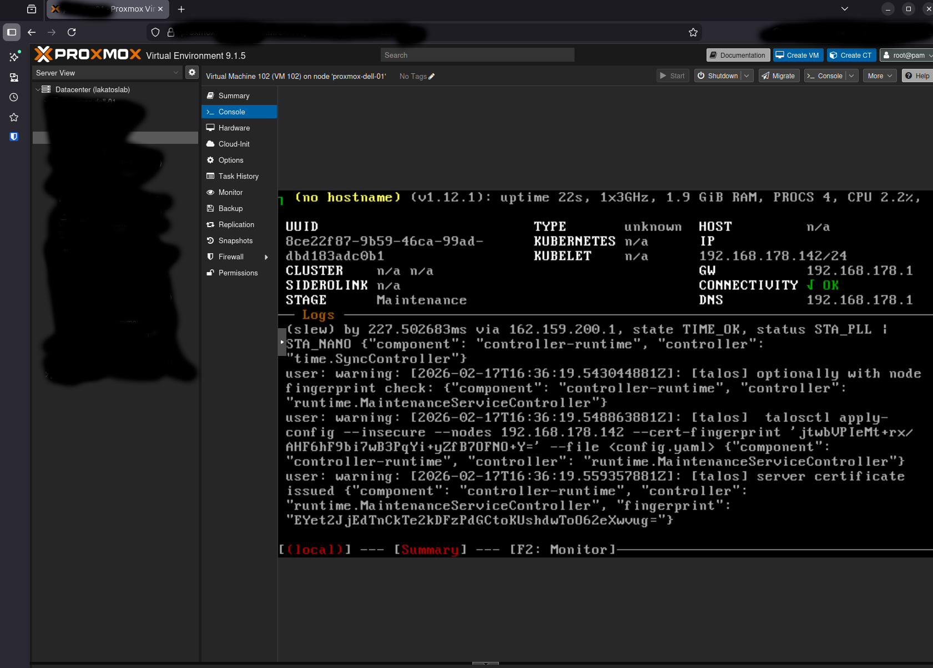Open browser history clock icon in sidebar
The image size is (933, 668).
[14, 97]
